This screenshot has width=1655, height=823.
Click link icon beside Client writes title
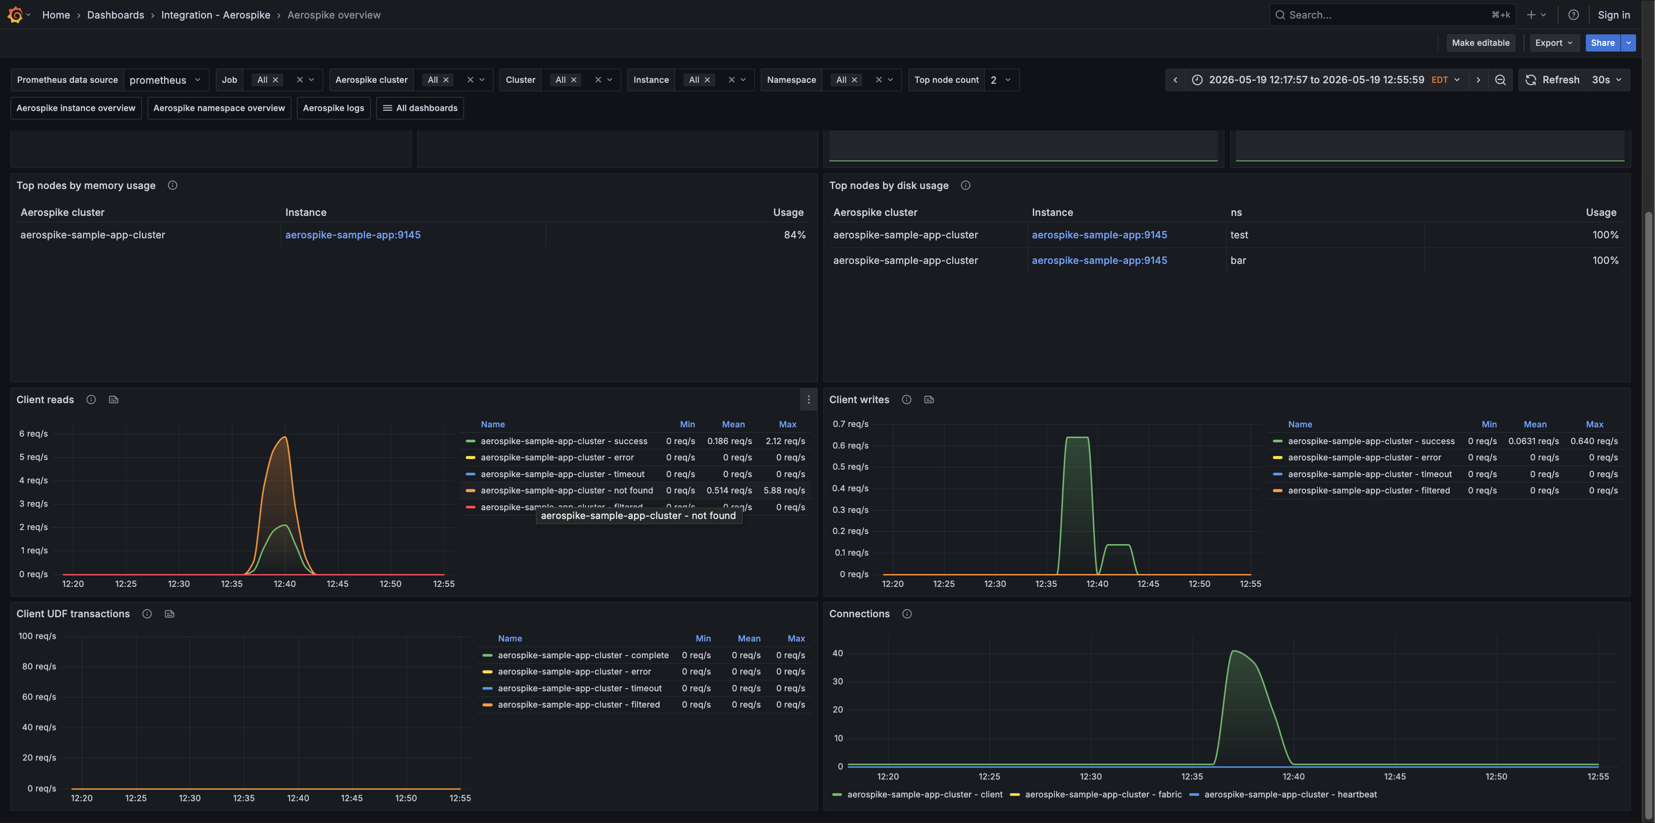point(929,400)
